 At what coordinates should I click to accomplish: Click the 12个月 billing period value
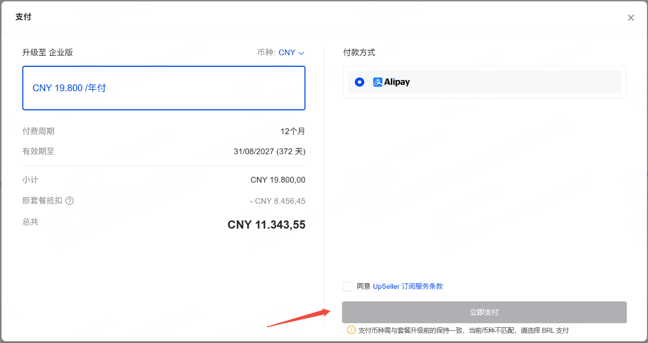[293, 131]
